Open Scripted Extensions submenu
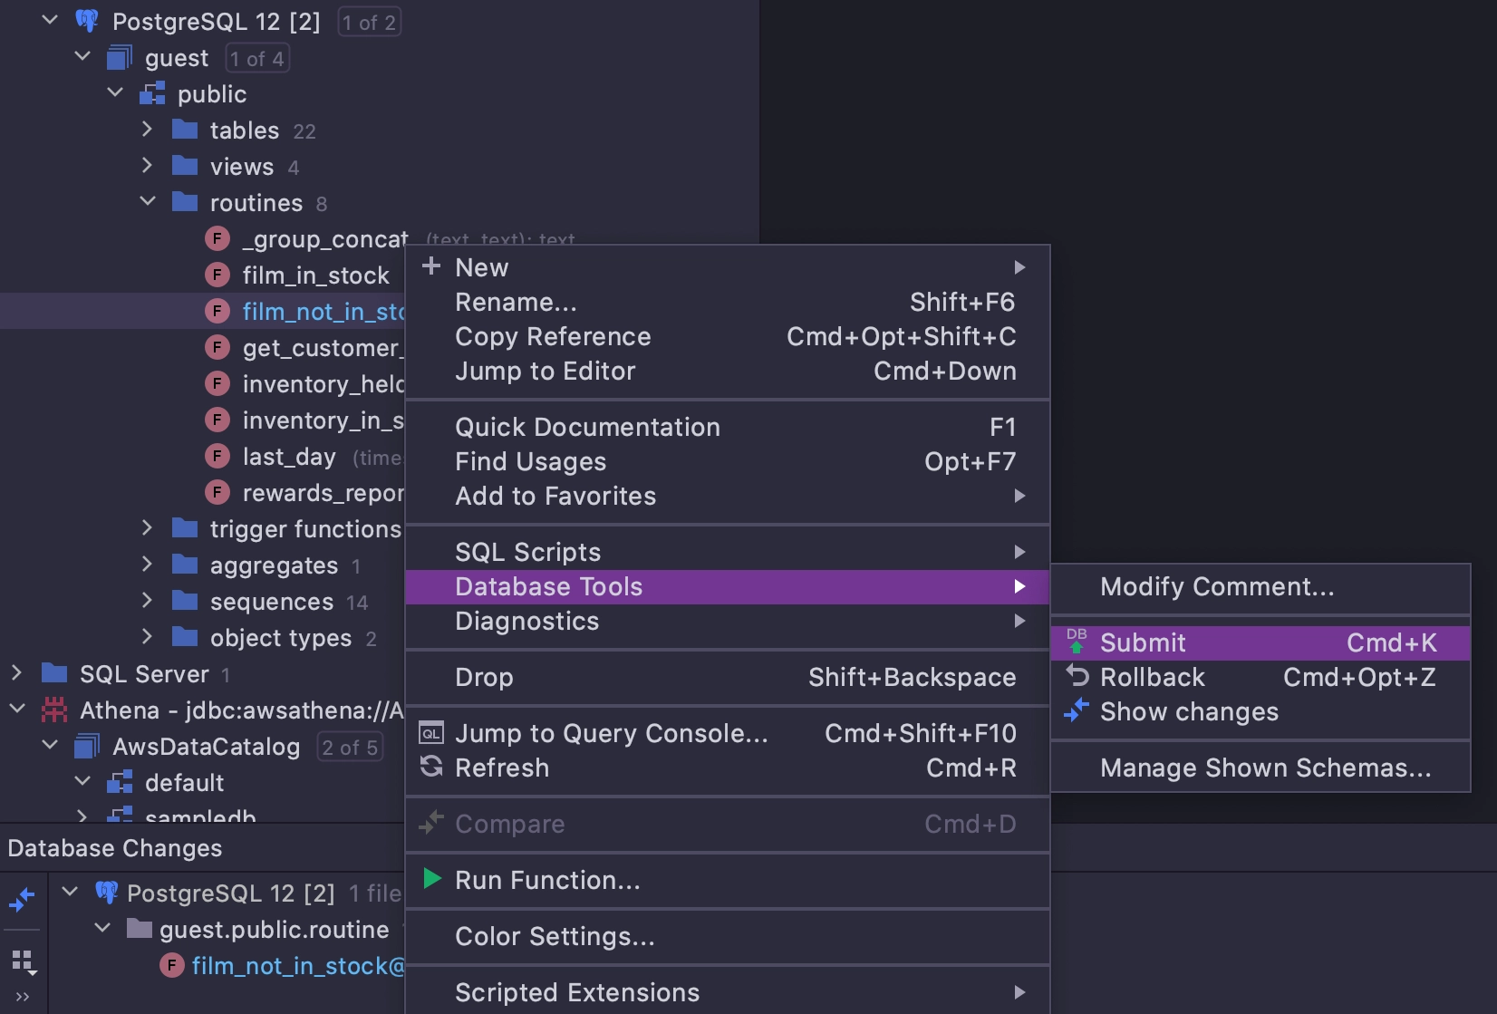Viewport: 1497px width, 1014px height. [728, 992]
